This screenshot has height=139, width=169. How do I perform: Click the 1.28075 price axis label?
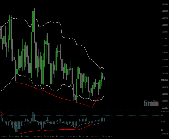click(165, 87)
